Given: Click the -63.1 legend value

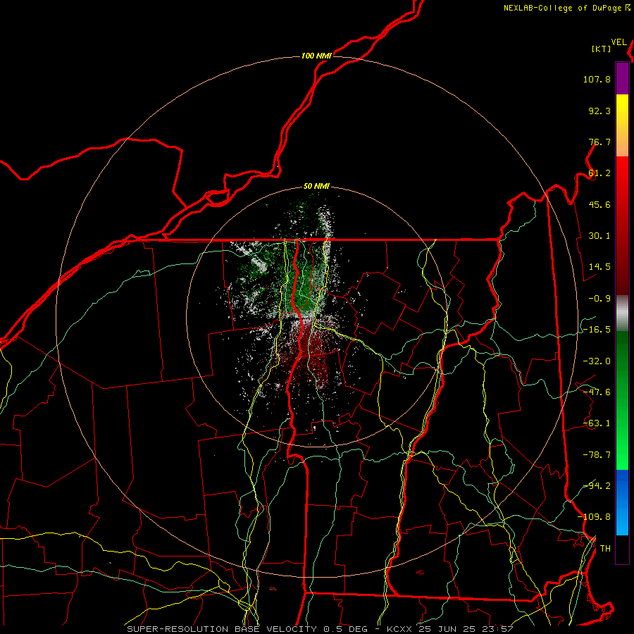Looking at the screenshot, I should click(x=597, y=423).
